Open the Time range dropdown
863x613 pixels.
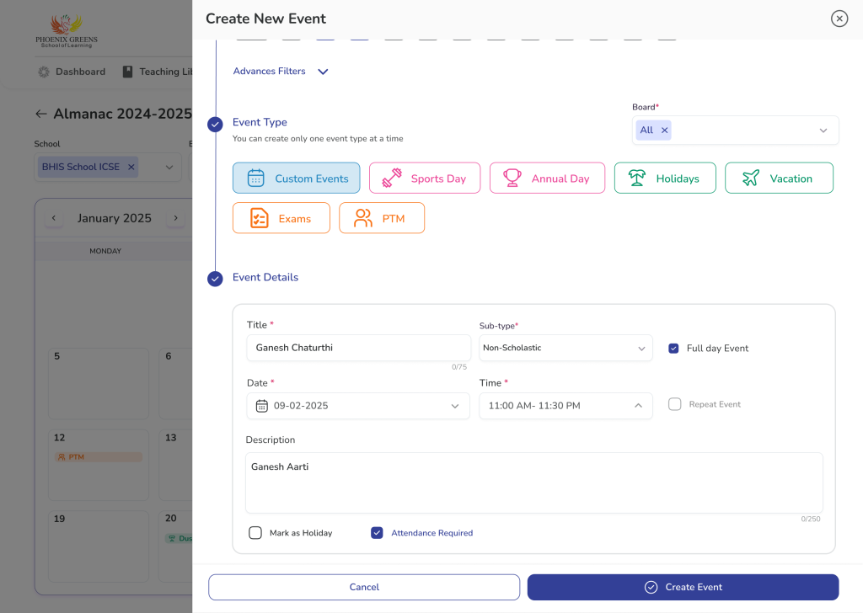566,406
